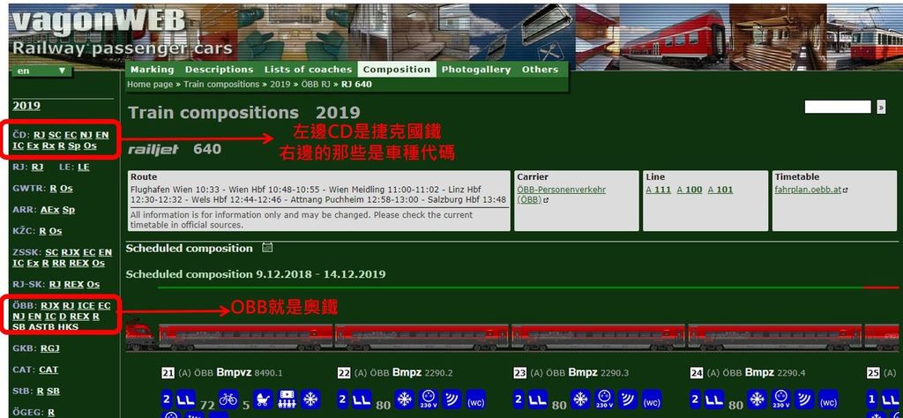903x418 pixels.
Task: Click the children's cinema icon of car 21
Action: click(287, 399)
